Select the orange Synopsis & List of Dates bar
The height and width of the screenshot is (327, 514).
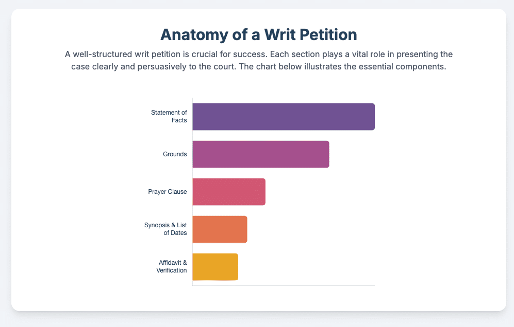[220, 229]
